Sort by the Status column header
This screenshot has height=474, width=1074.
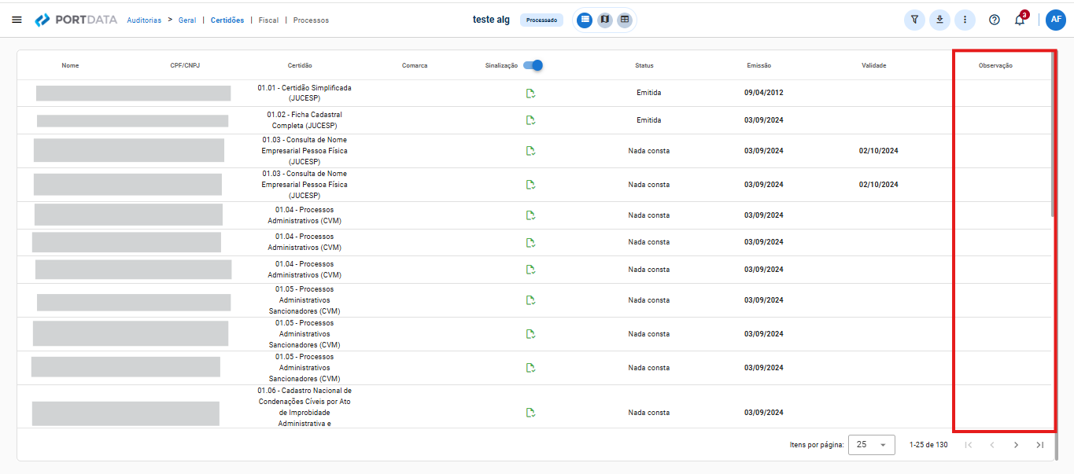pos(644,65)
